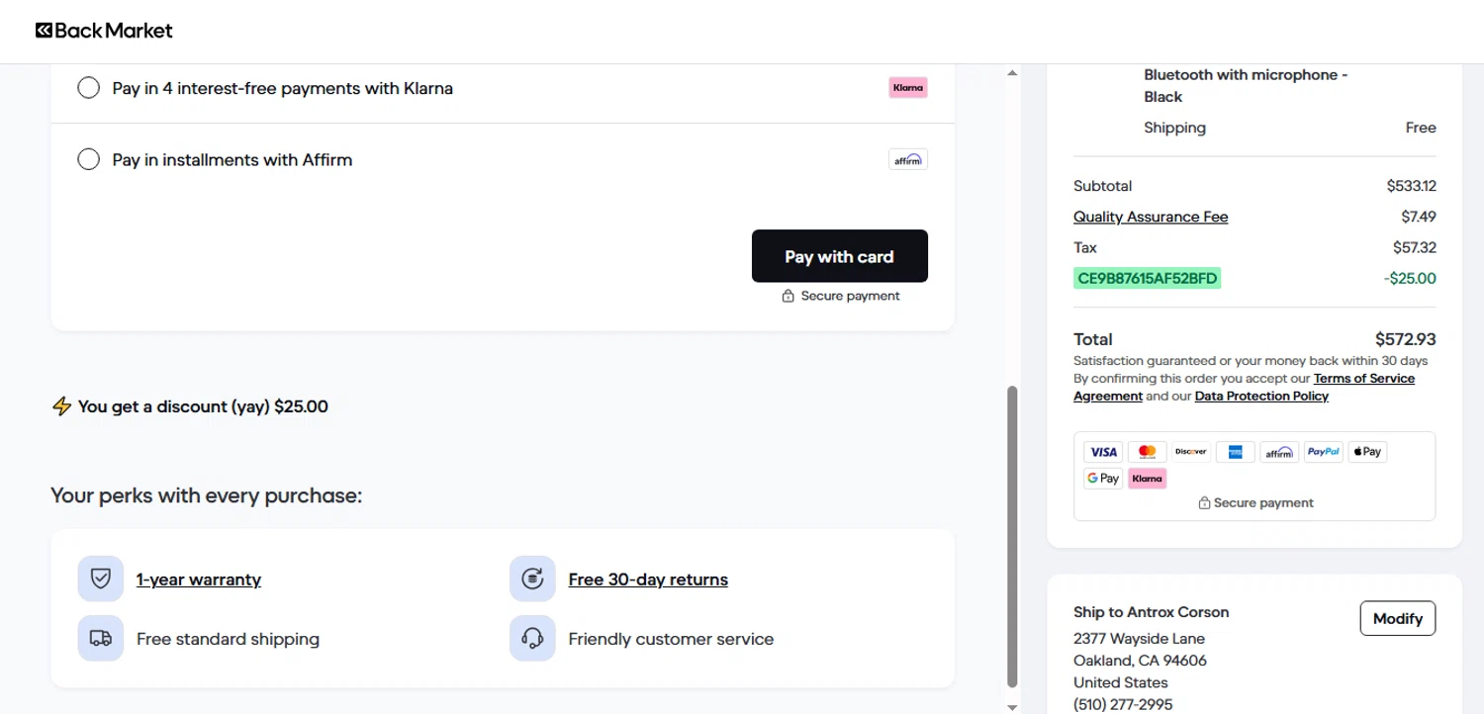Click the customer service headset icon
This screenshot has height=714, width=1484.
pyautogui.click(x=532, y=639)
